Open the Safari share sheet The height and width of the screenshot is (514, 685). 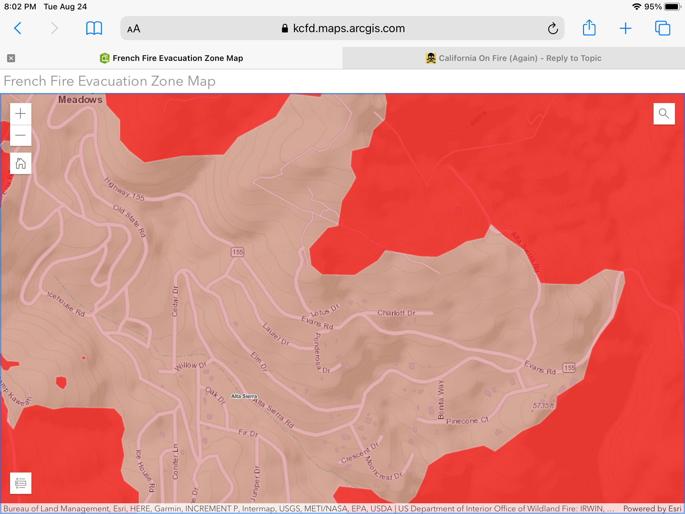coord(589,28)
